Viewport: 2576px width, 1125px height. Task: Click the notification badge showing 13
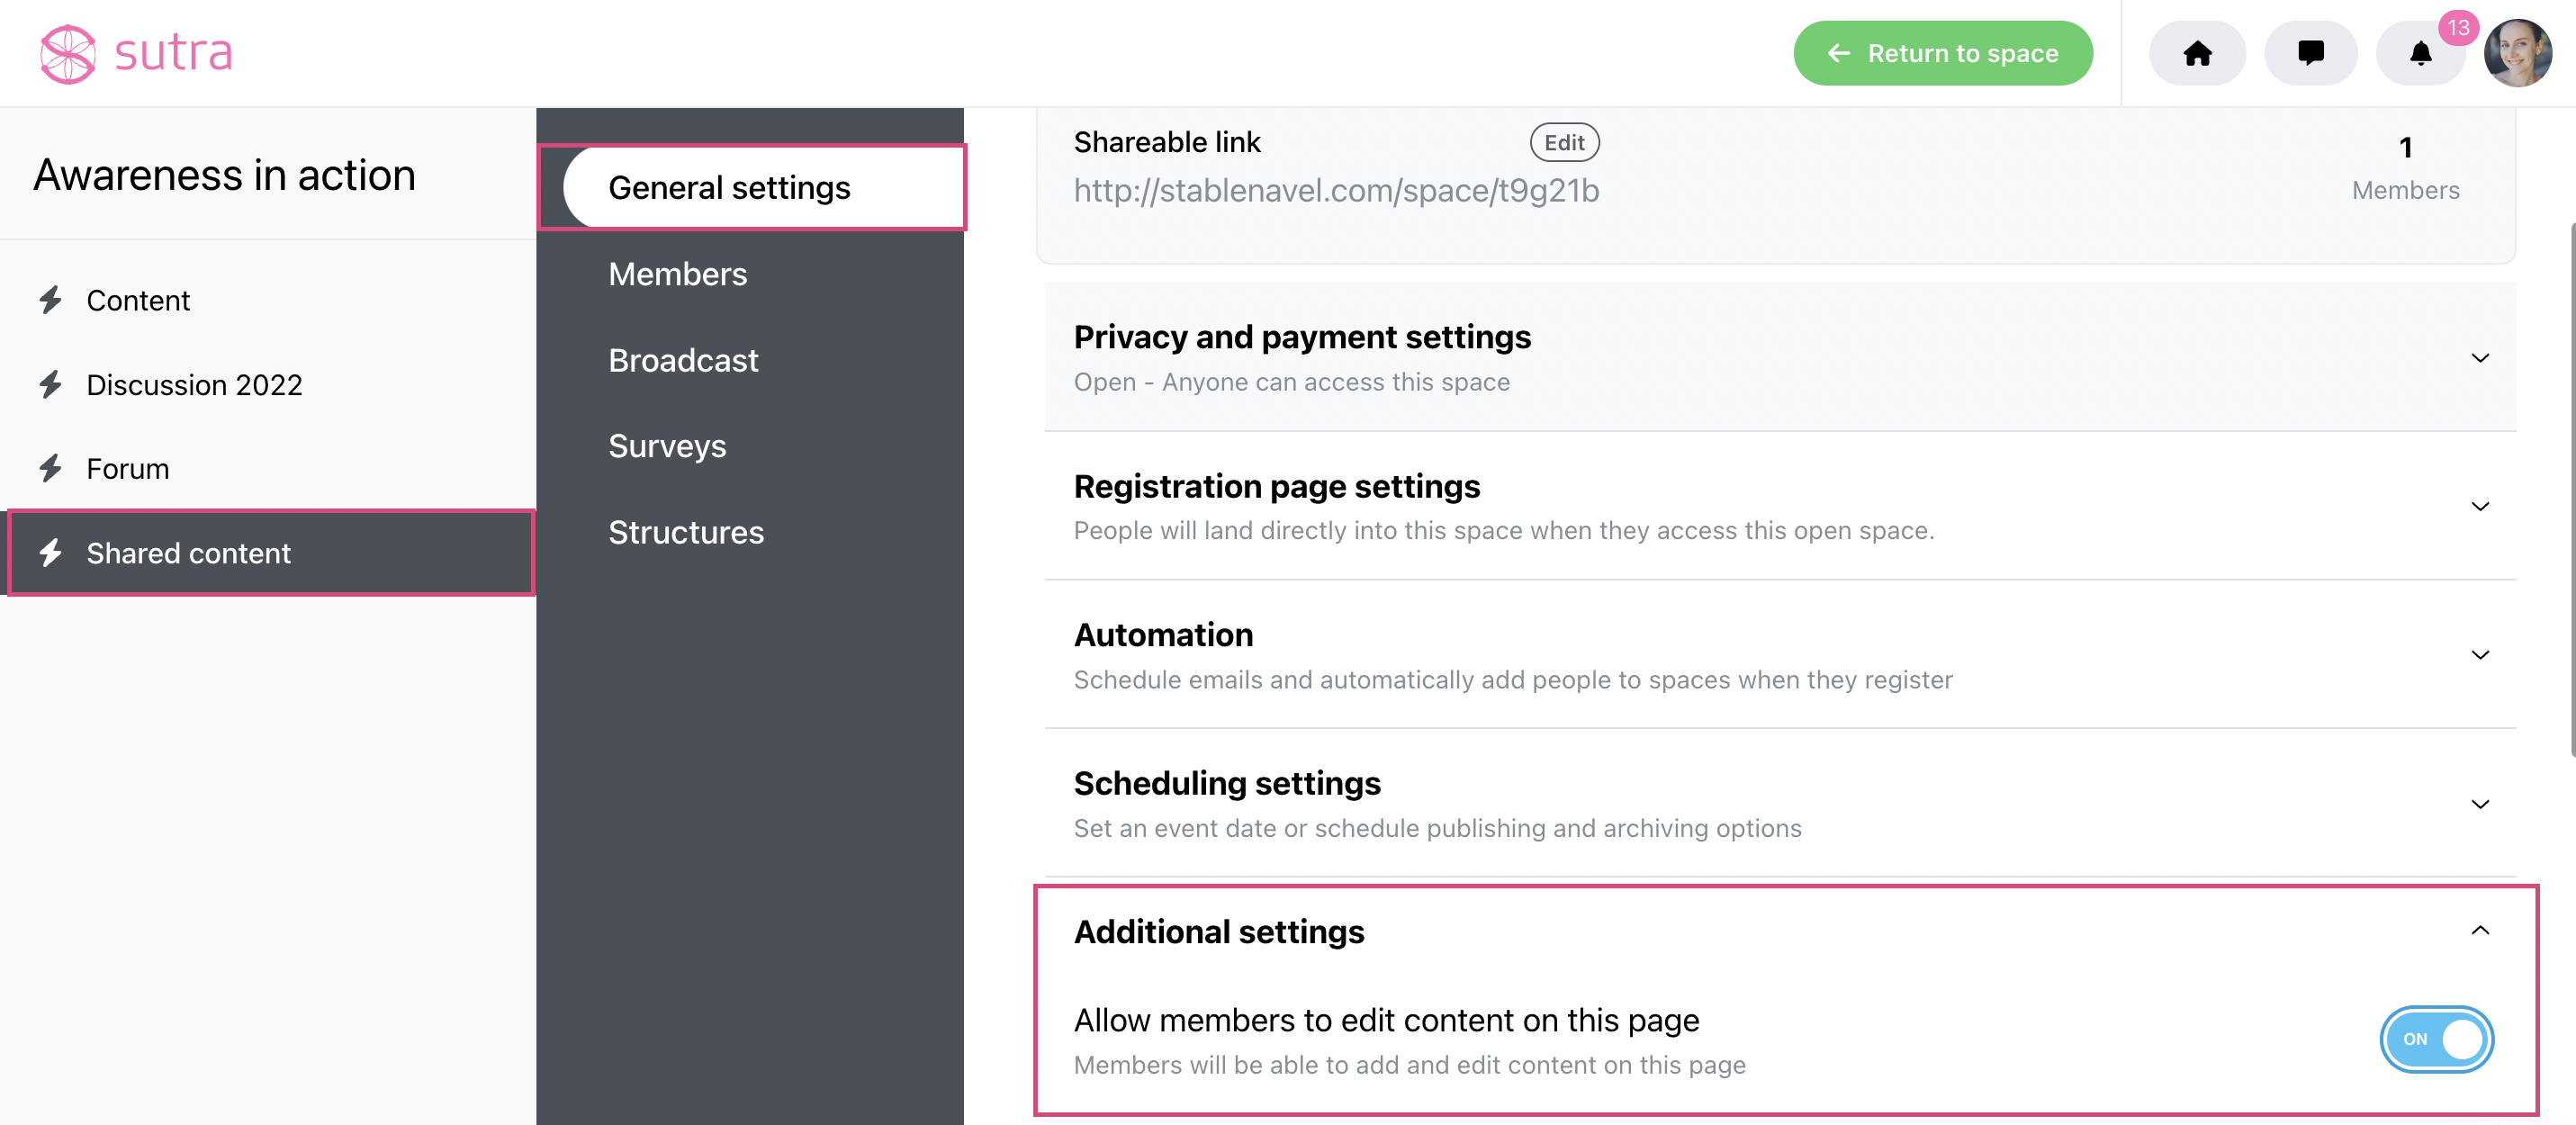point(2458,28)
